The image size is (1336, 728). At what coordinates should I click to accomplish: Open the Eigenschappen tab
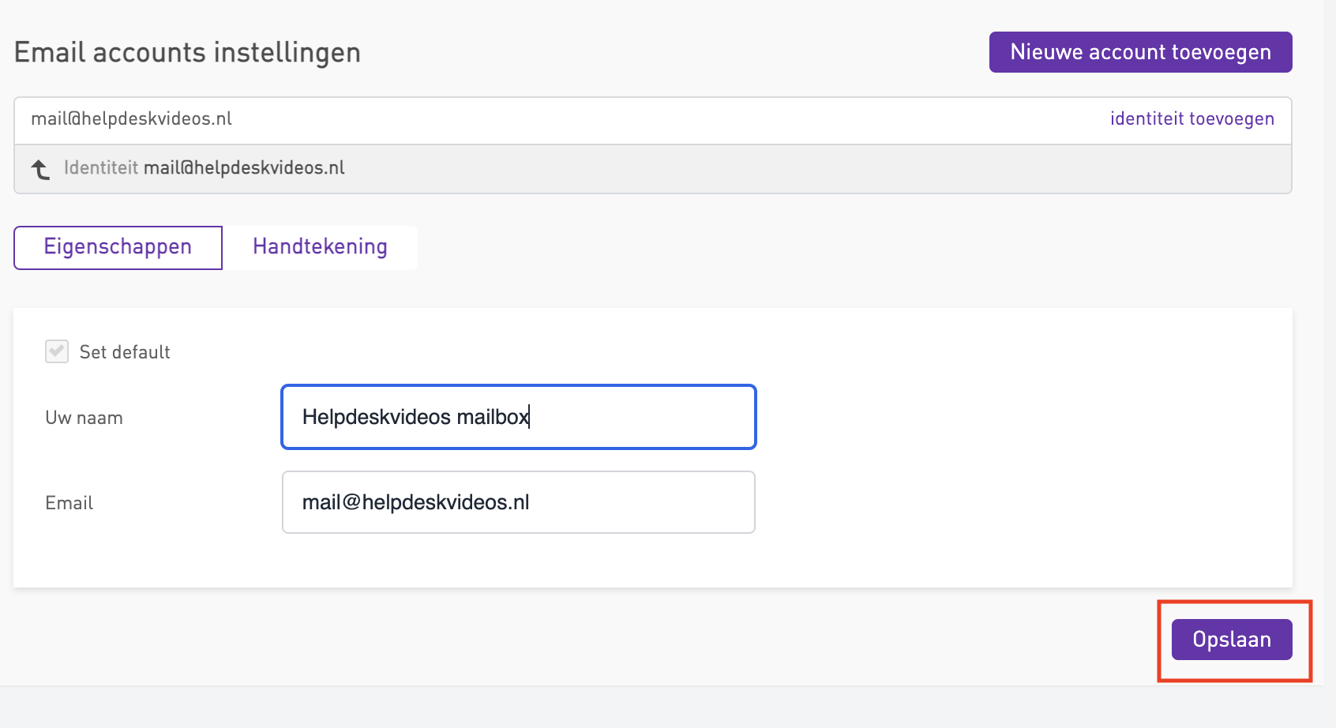(x=118, y=247)
